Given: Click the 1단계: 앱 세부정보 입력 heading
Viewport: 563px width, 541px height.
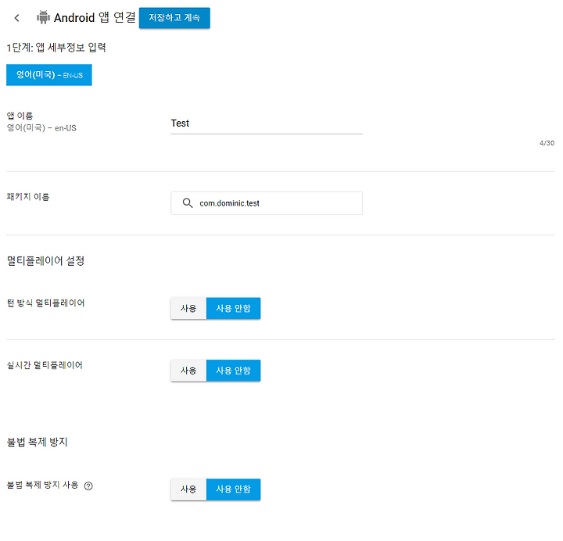Looking at the screenshot, I should point(56,48).
